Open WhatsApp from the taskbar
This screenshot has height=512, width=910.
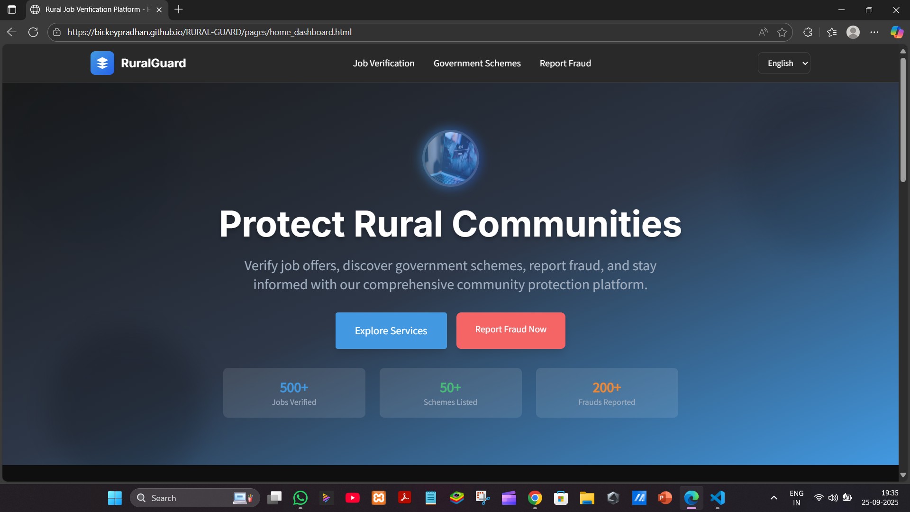300,498
